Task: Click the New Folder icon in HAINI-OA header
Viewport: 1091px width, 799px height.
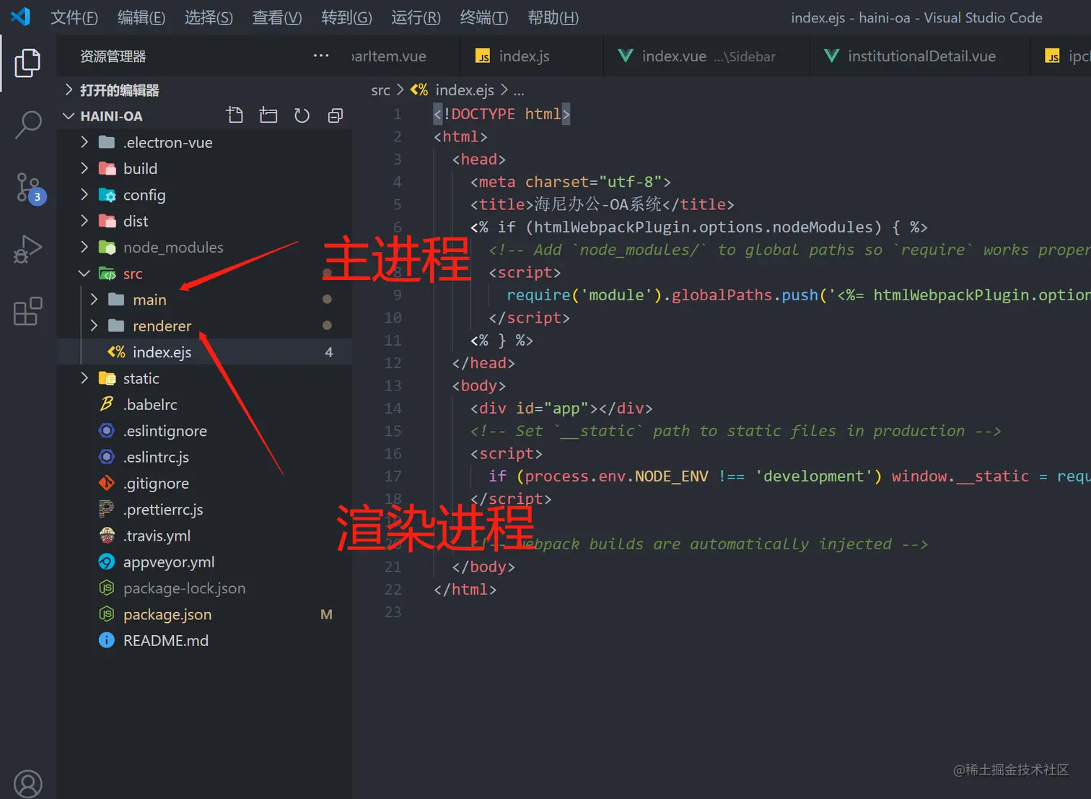Action: tap(268, 115)
